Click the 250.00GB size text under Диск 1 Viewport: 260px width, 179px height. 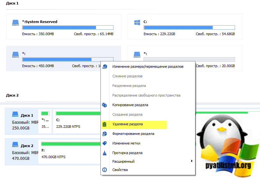pos(21,128)
